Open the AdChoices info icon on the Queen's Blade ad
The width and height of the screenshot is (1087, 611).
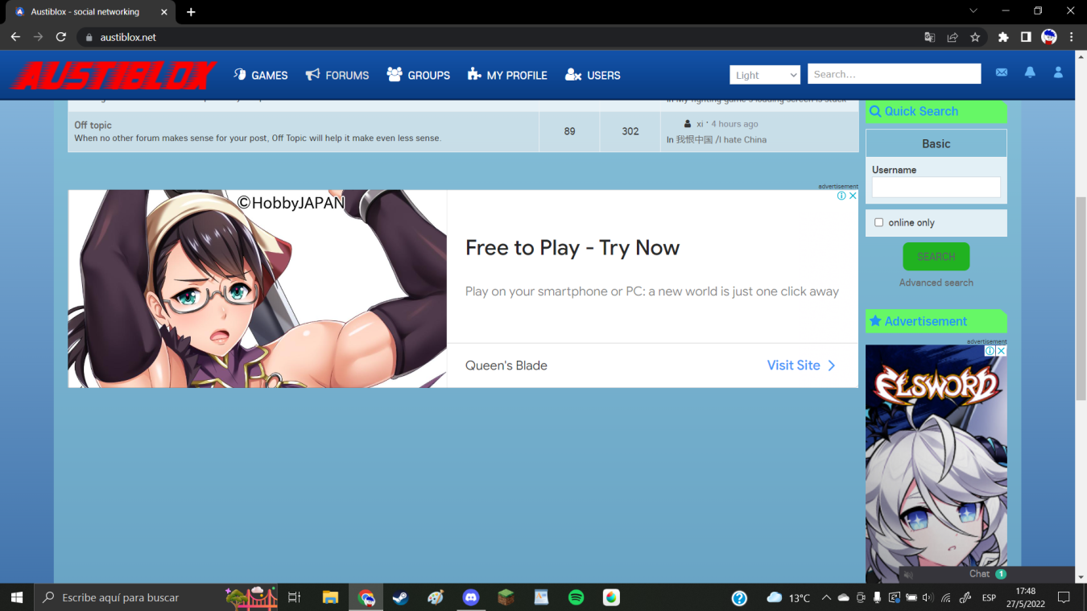pyautogui.click(x=841, y=196)
